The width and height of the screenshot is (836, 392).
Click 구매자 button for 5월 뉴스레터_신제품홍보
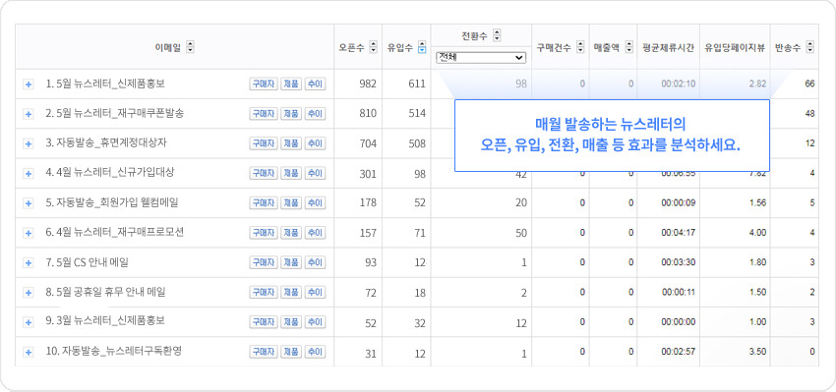[x=264, y=84]
